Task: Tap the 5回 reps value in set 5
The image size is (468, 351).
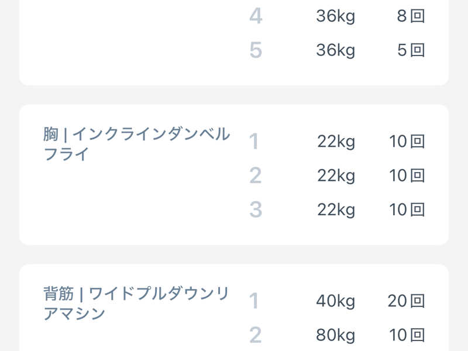Action: point(410,50)
